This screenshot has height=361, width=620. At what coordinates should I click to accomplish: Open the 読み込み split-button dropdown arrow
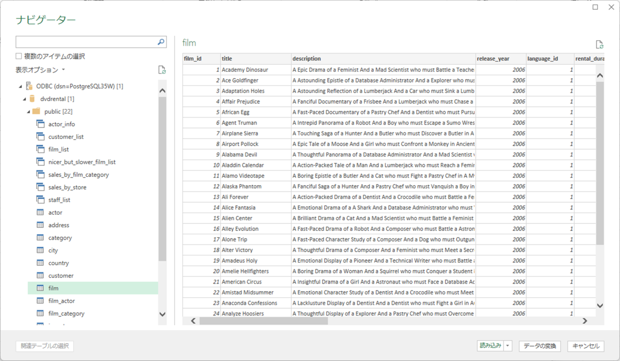pos(509,346)
